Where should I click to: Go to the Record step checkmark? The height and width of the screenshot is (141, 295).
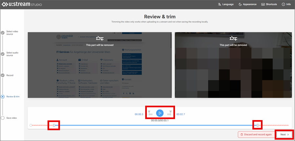(x=3, y=75)
